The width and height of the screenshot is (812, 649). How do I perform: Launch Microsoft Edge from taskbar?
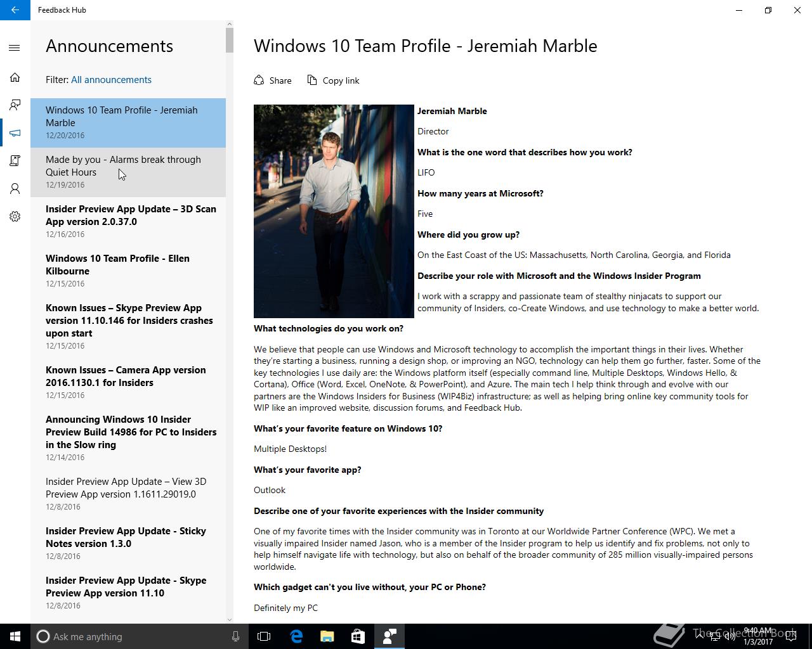point(296,636)
